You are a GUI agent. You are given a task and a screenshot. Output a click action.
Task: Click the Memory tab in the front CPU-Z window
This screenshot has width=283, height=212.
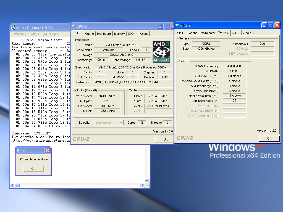tap(223, 33)
